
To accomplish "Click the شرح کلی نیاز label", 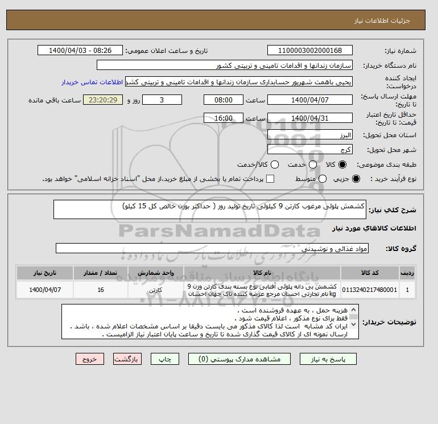I will tap(392, 210).
